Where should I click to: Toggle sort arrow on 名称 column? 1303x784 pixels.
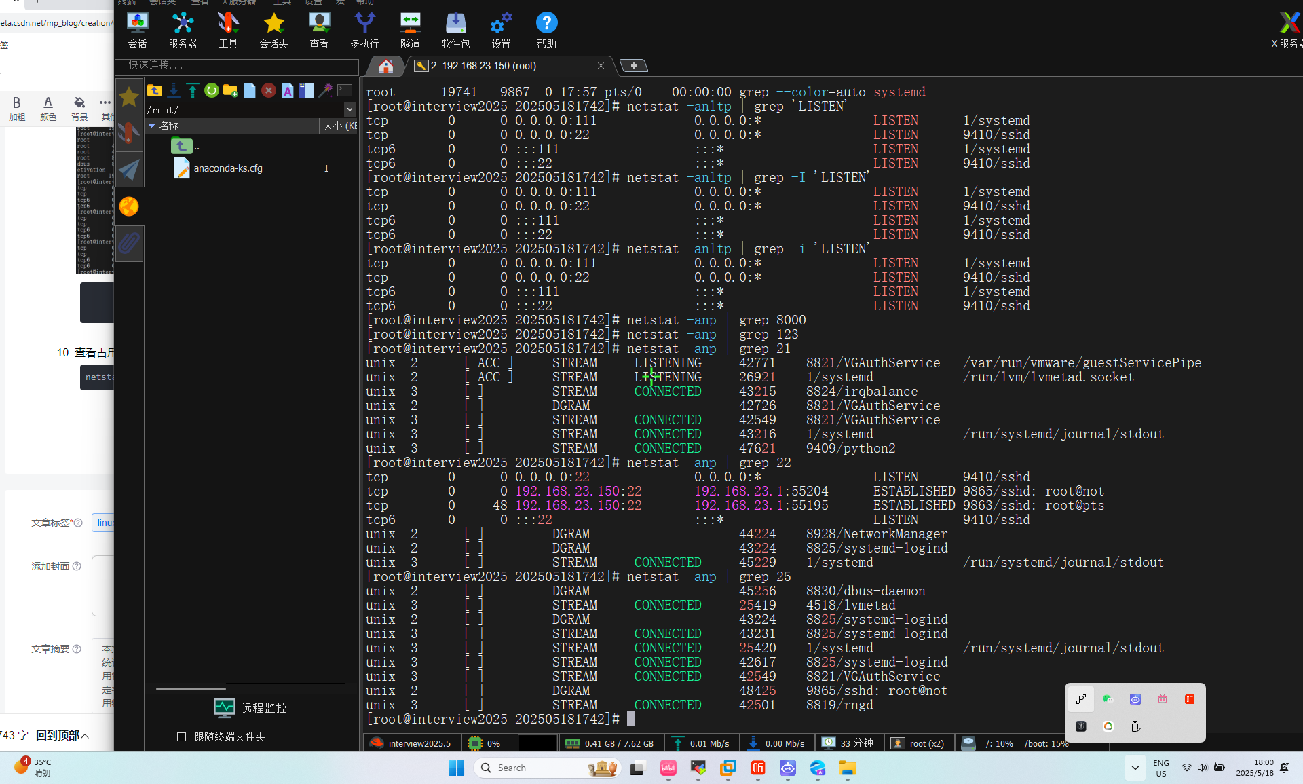[x=152, y=126]
